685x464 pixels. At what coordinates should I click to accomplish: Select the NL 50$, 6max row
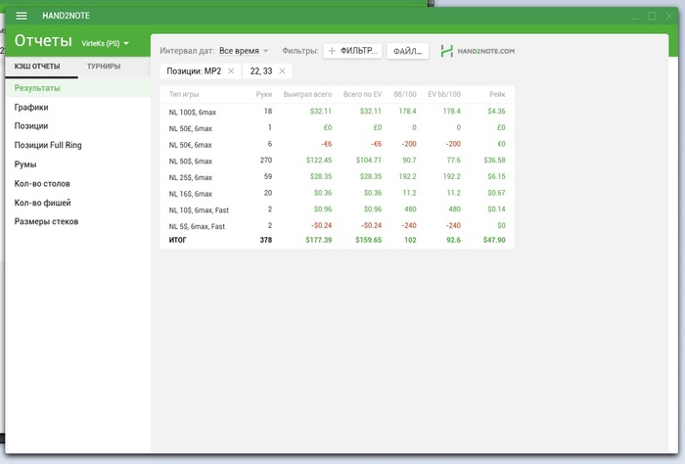pyautogui.click(x=337, y=161)
